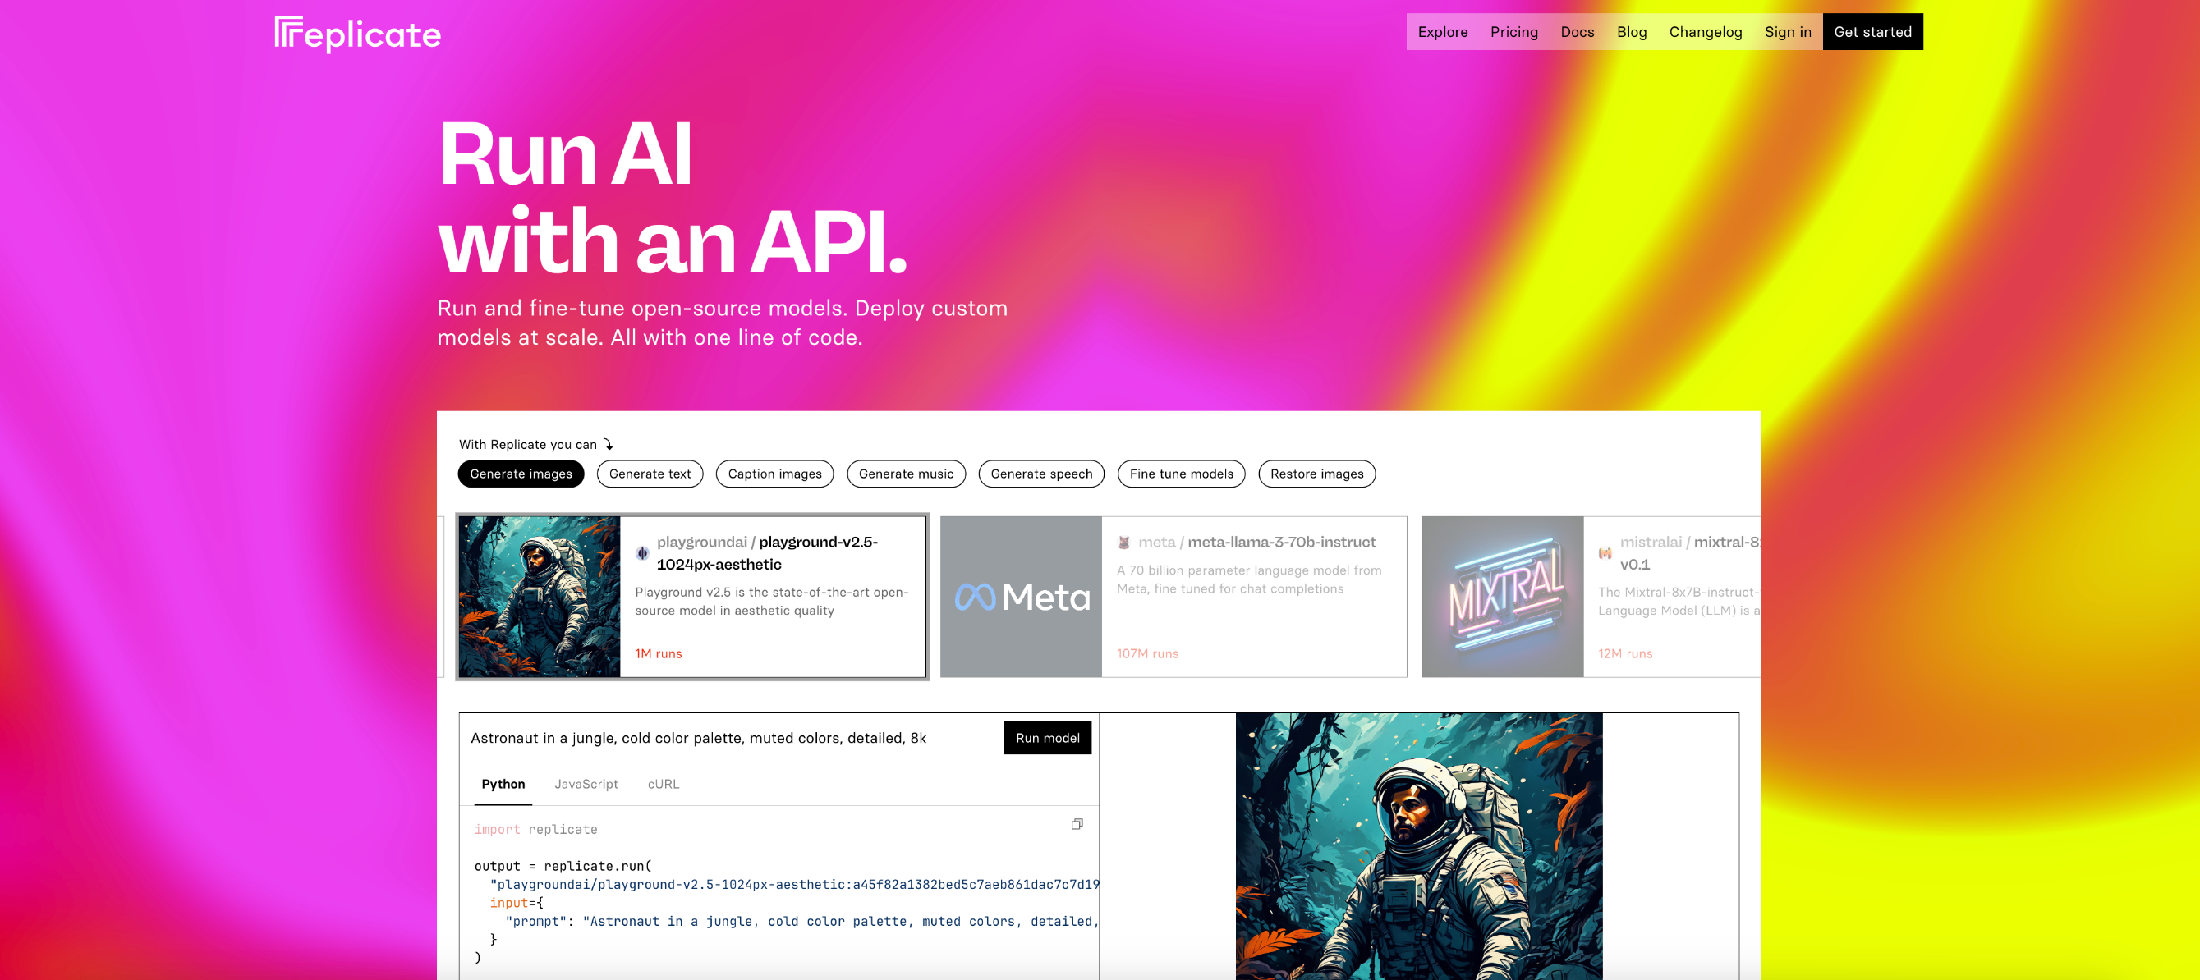The width and height of the screenshot is (2200, 980).
Task: Select the Generate text pill
Action: 650,474
